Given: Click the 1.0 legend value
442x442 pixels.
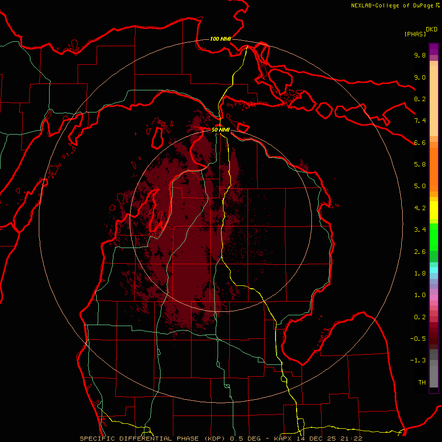Looking at the screenshot, I should coord(420,295).
